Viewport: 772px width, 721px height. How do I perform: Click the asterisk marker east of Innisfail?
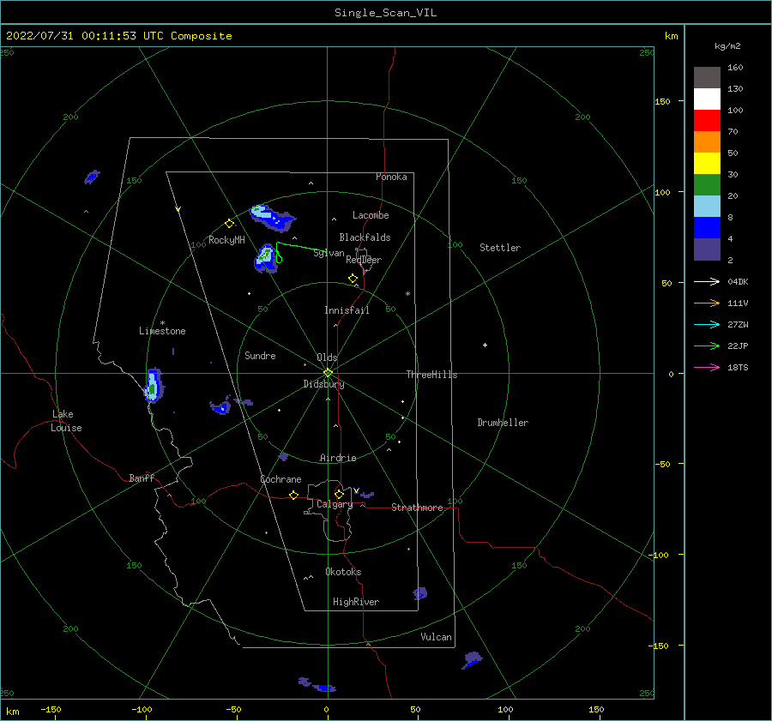point(407,294)
